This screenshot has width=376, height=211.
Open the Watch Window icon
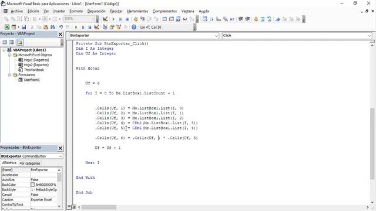[178, 19]
